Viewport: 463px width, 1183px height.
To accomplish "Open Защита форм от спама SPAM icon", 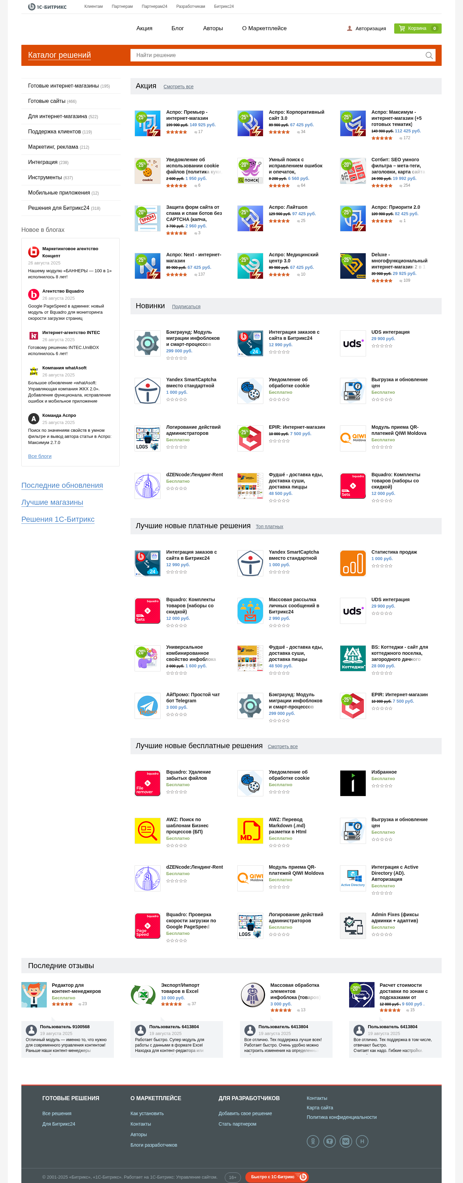I will click(147, 218).
